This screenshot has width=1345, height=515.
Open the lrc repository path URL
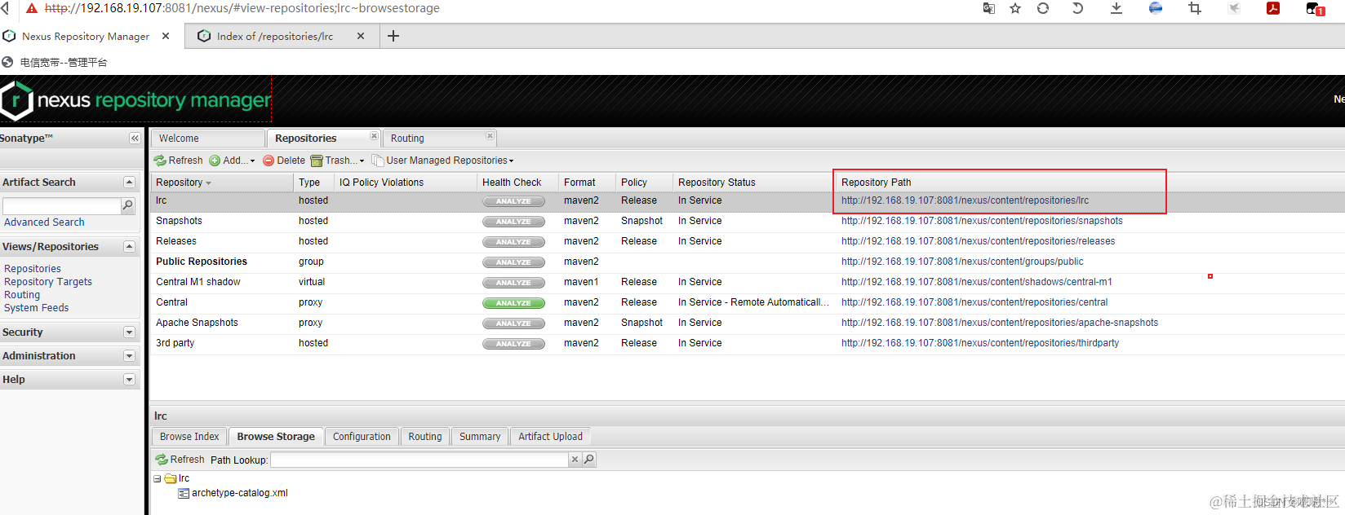965,200
